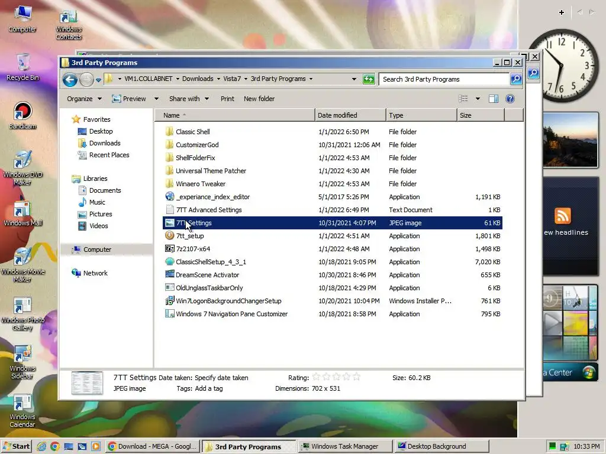Expand the view options dropdown arrow
The width and height of the screenshot is (606, 454).
click(478, 99)
